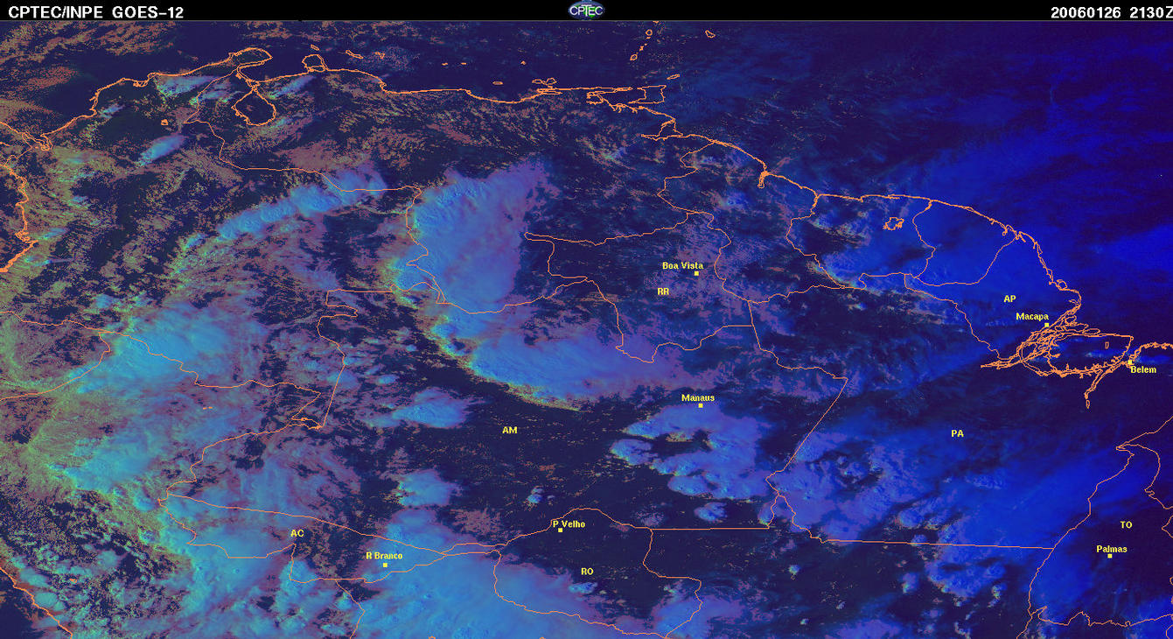Click the yellow marker at Belem
This screenshot has width=1173, height=639.
tap(1129, 362)
